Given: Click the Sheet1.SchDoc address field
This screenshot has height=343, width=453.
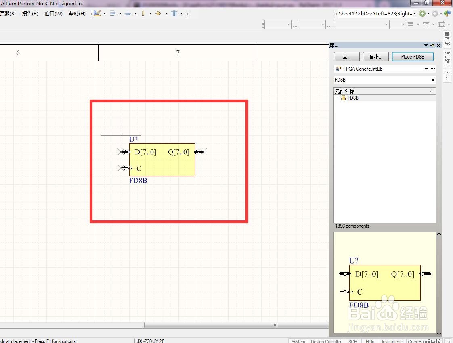Looking at the screenshot, I should 375,14.
